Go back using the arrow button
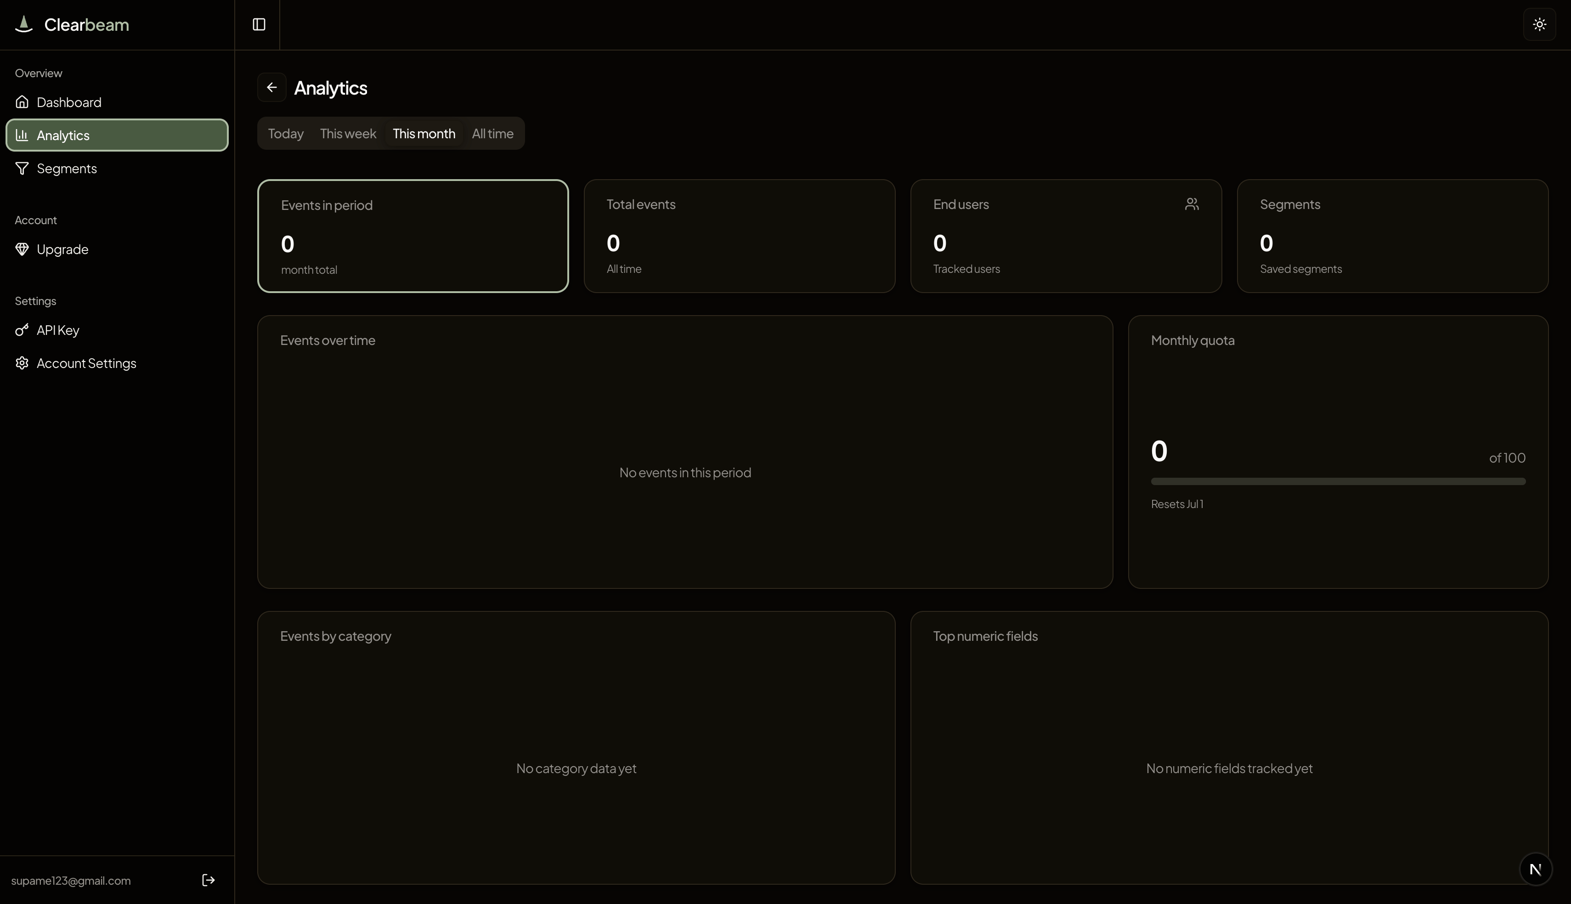 [x=272, y=88]
